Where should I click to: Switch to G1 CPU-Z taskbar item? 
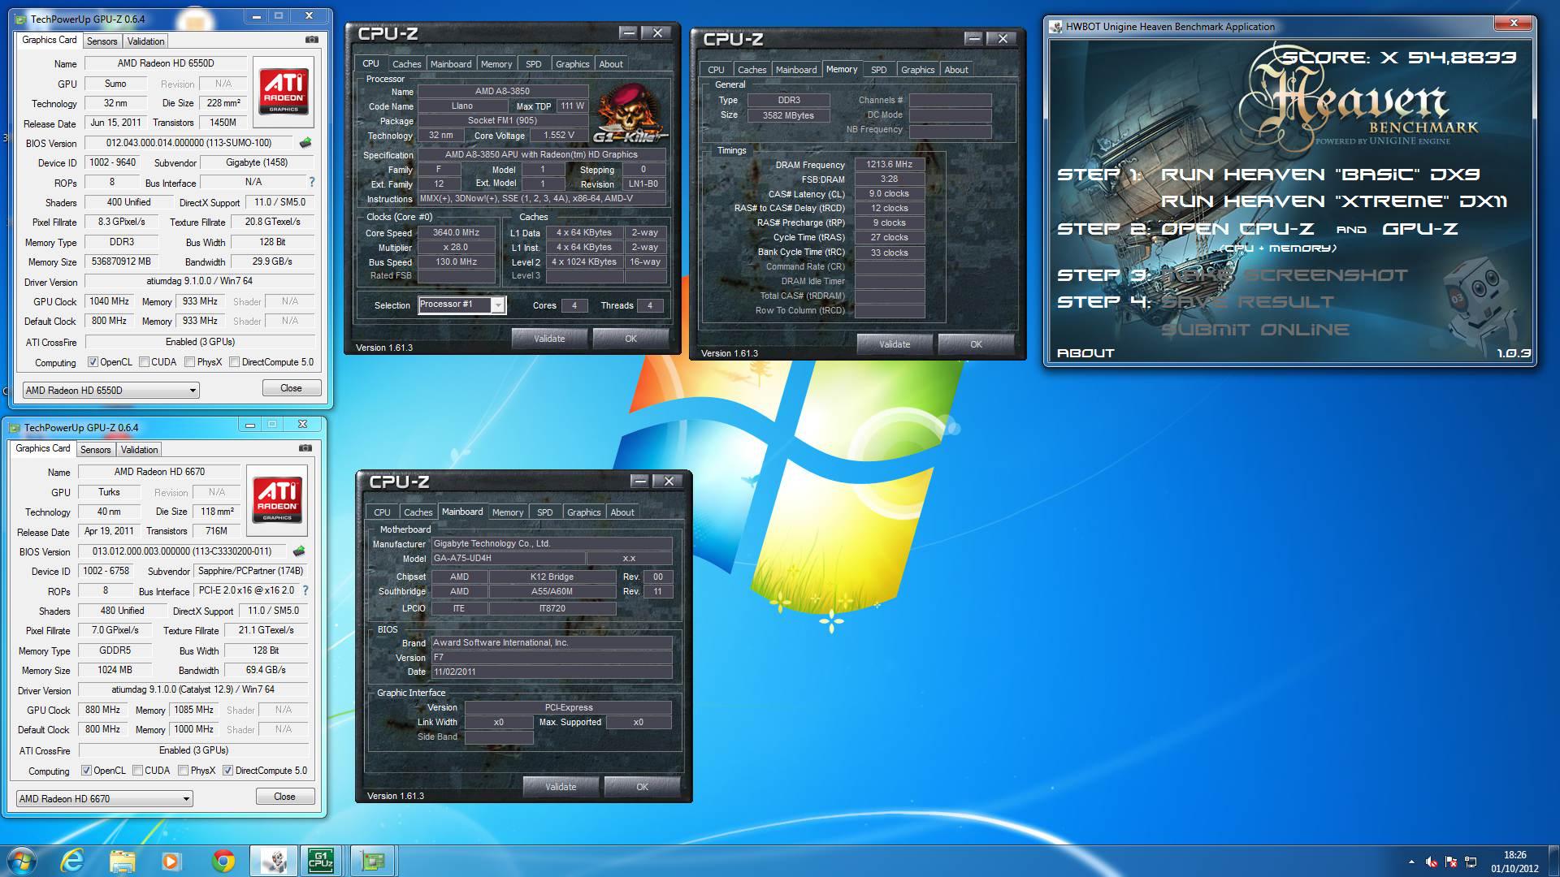click(322, 861)
